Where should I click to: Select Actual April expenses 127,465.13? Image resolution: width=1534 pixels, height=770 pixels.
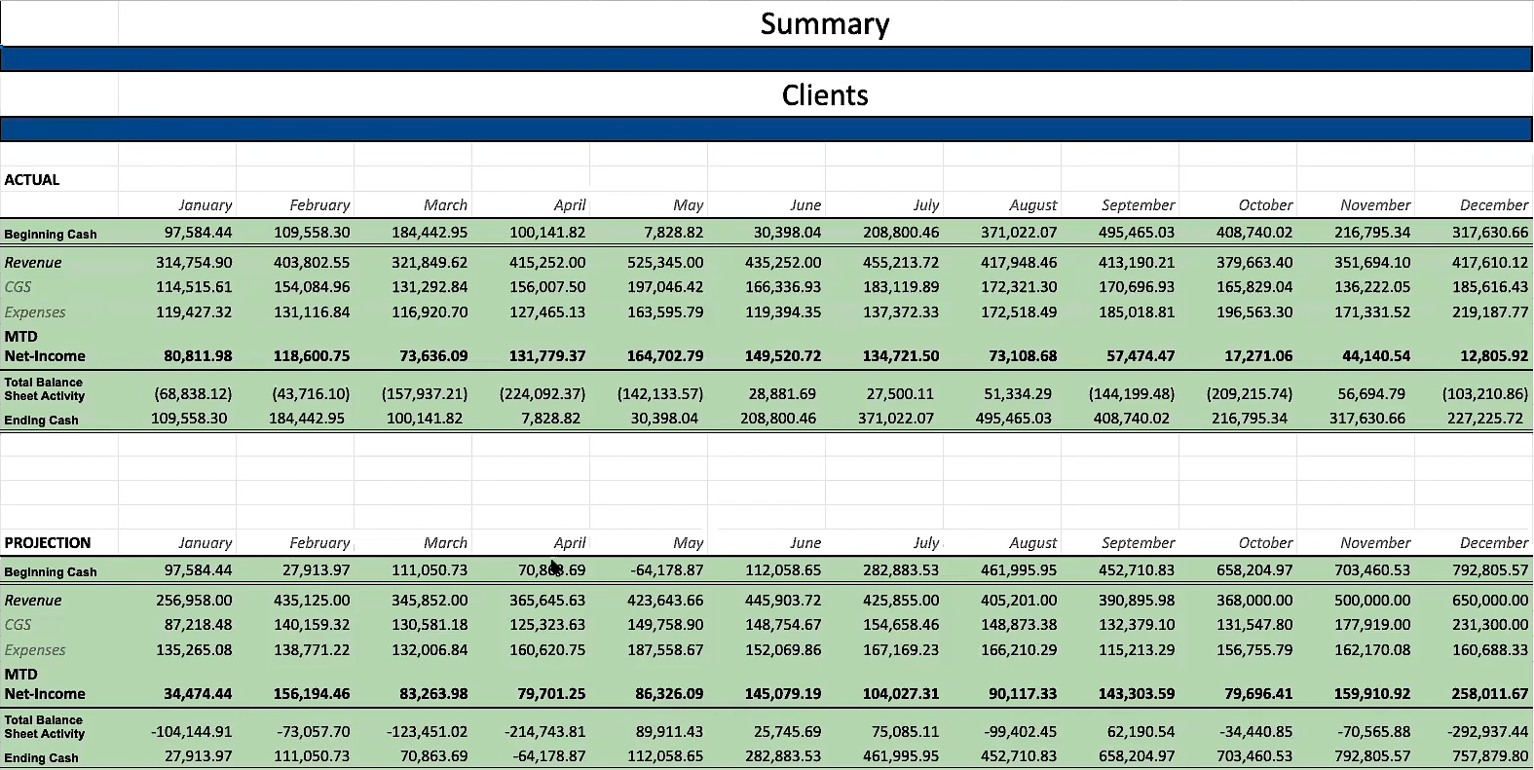[547, 312]
